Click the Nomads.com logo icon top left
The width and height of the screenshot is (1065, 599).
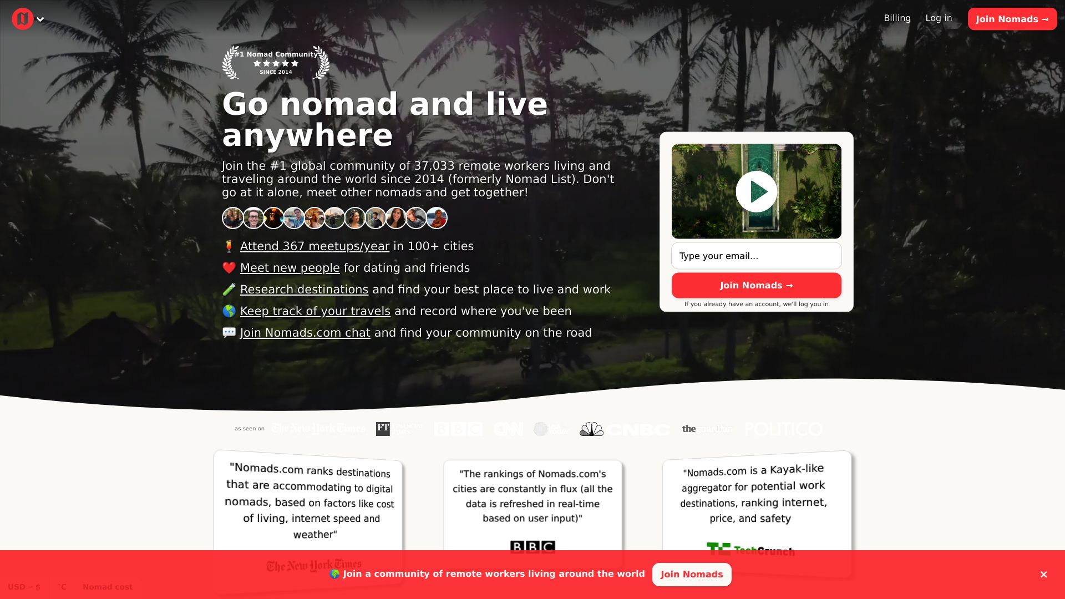point(23,18)
